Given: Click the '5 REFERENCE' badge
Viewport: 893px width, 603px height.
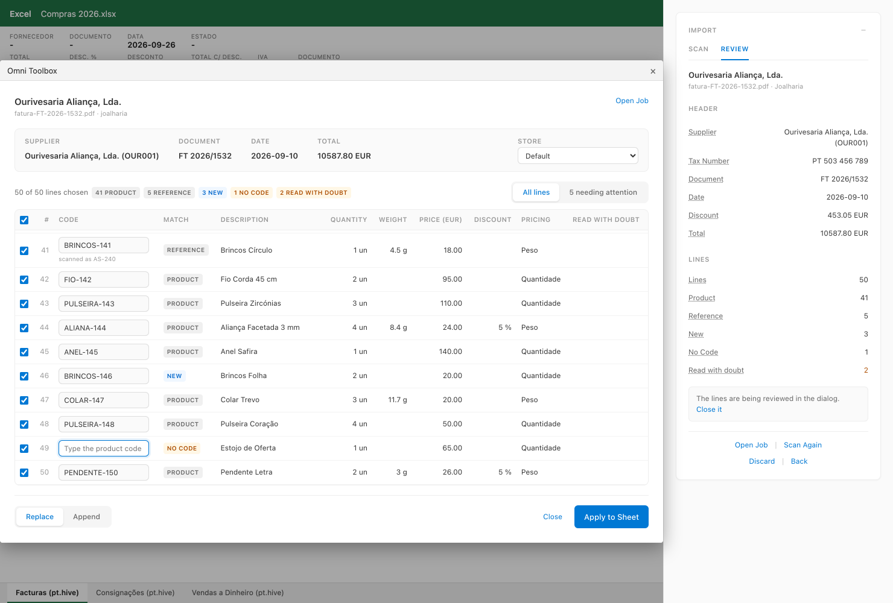Looking at the screenshot, I should (169, 193).
